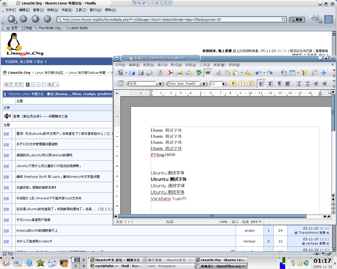
Task: Align paragraph to the right
Action: click(279, 84)
